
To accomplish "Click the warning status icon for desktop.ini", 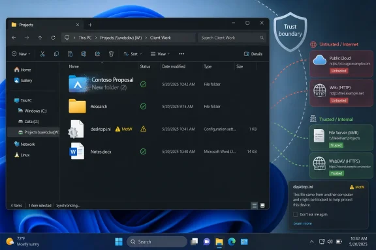I will (x=143, y=129).
